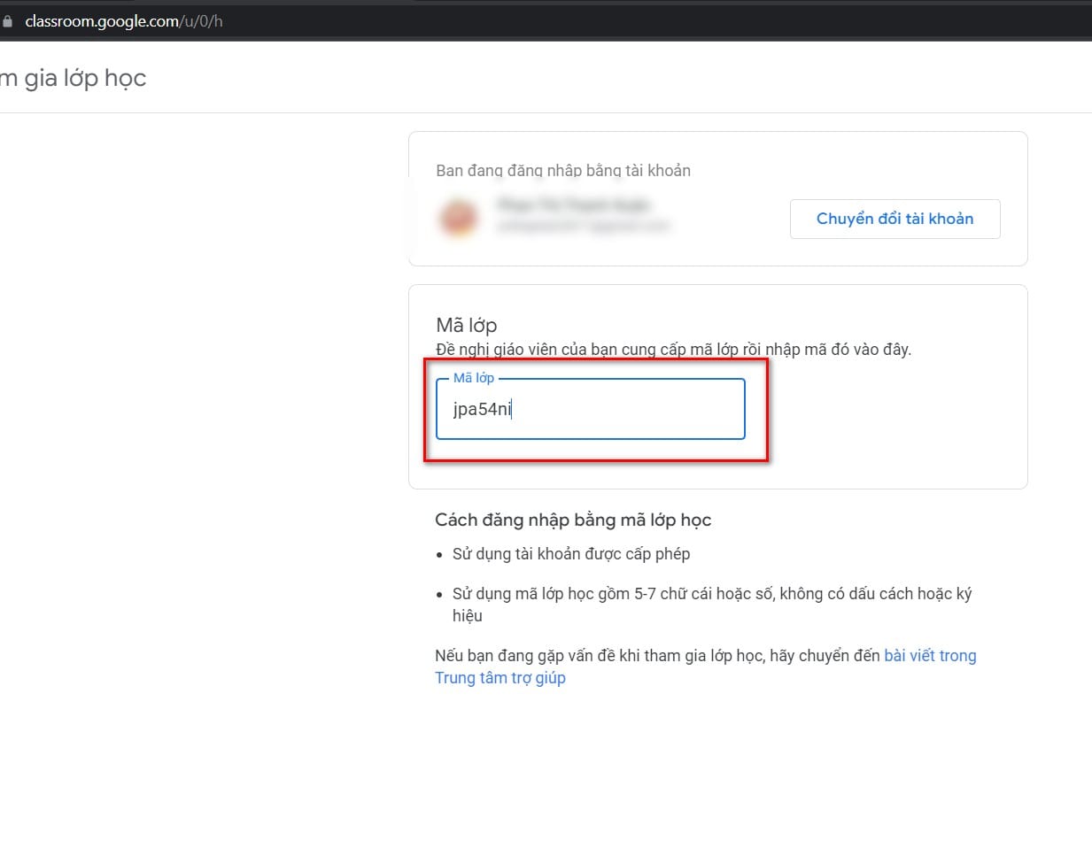Focus the Mã lớp field containing jpa54ni

click(x=591, y=409)
